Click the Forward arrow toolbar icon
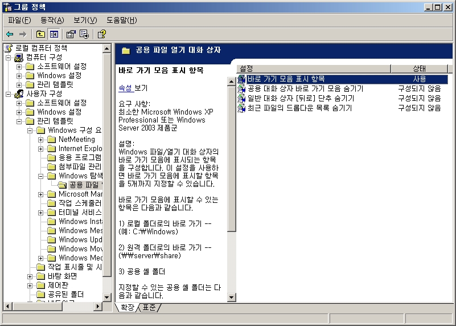Image resolution: width=456 pixels, height=326 pixels. [x=23, y=34]
